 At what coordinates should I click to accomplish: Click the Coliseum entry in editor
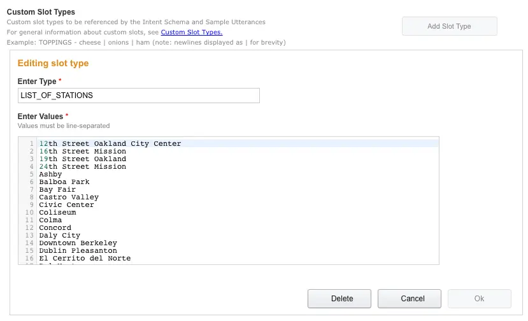(57, 213)
